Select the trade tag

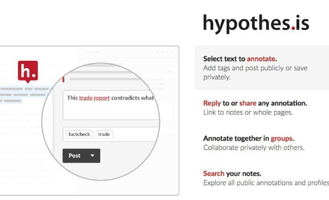coord(104,134)
